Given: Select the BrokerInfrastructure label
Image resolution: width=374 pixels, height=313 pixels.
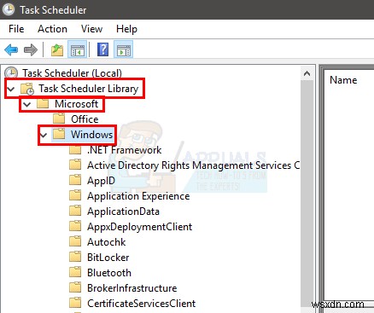Looking at the screenshot, I should click(x=132, y=288).
